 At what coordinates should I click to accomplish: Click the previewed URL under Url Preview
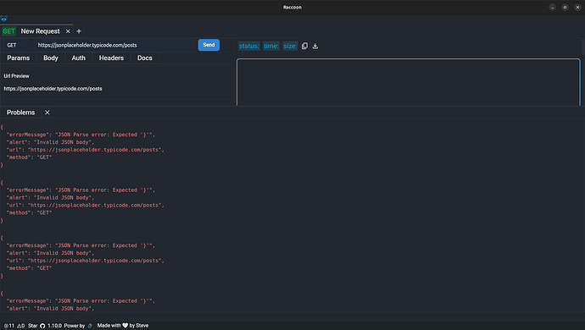pos(53,89)
